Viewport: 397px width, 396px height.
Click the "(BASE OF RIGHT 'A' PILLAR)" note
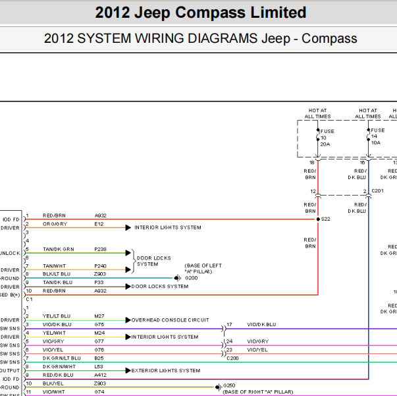coord(257,392)
